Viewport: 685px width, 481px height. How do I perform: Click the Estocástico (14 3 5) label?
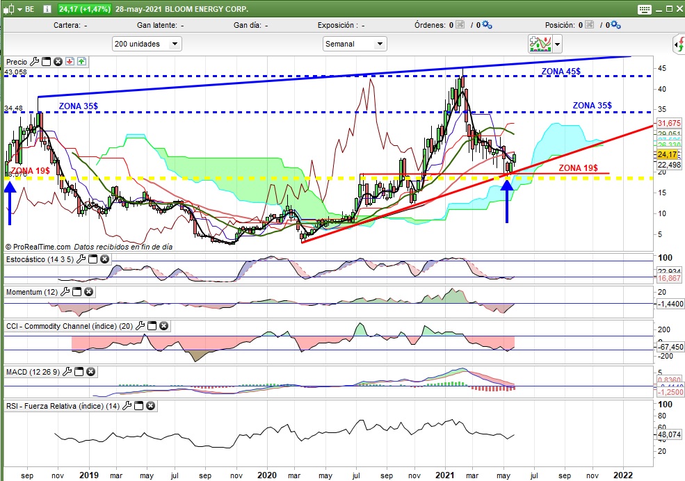[x=40, y=259]
